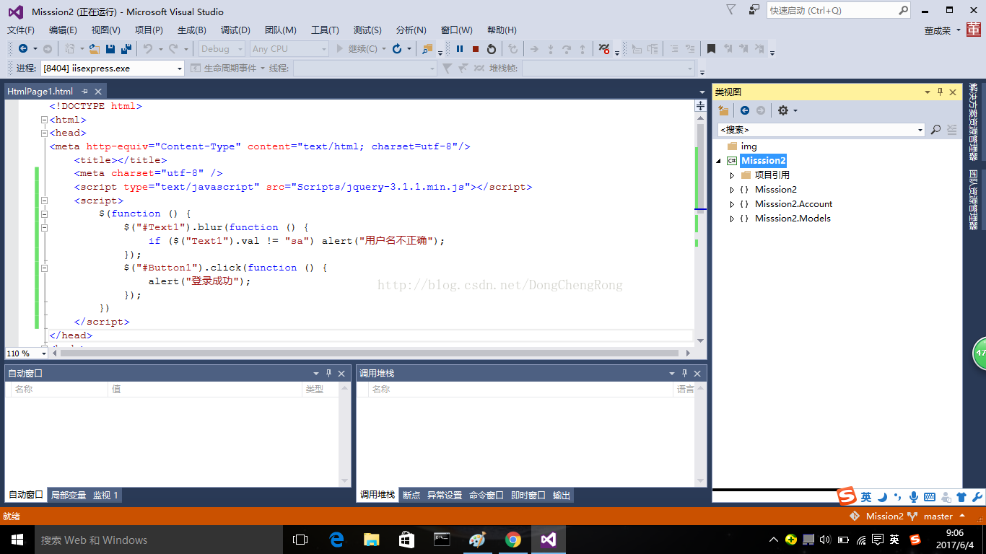
Task: Click the Navigate Backward toolbar arrow
Action: click(x=23, y=49)
